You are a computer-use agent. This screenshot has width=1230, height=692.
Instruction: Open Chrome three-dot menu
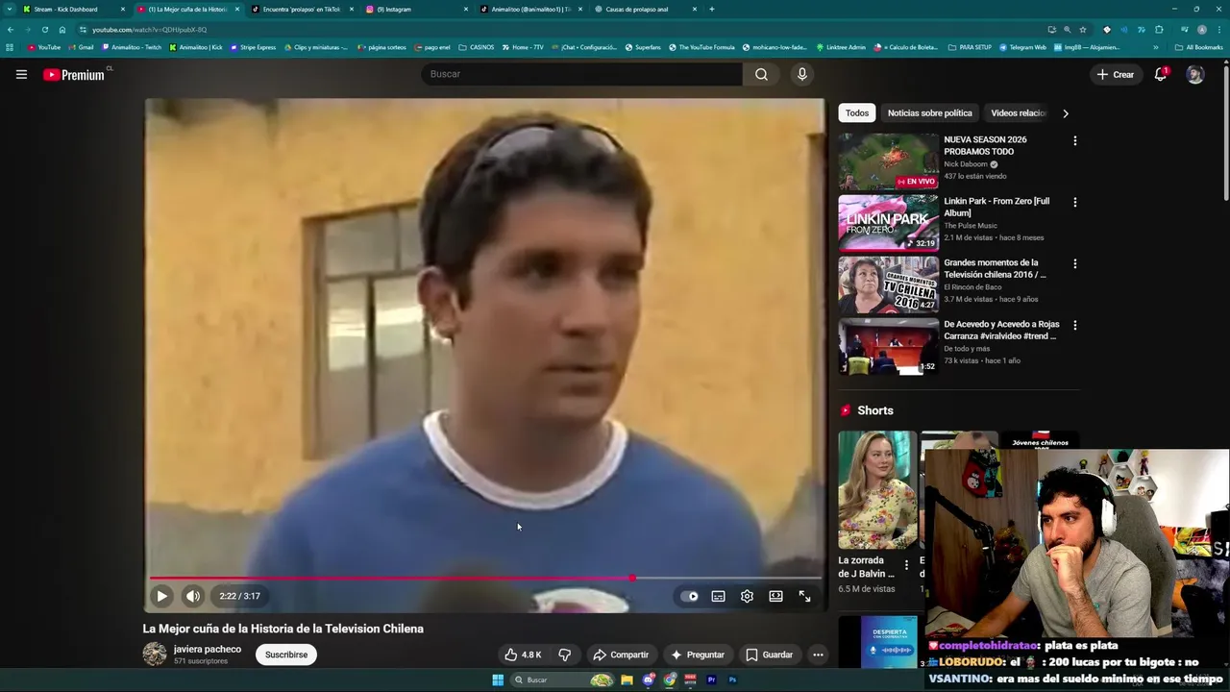pyautogui.click(x=1218, y=30)
